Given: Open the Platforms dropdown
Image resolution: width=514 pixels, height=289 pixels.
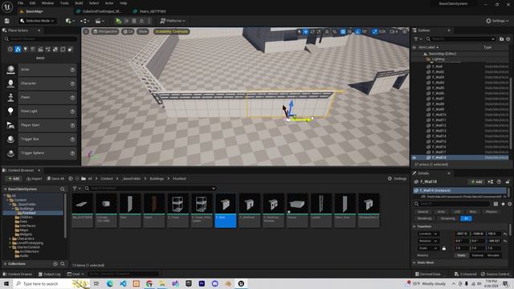Looking at the screenshot, I should pyautogui.click(x=173, y=21).
